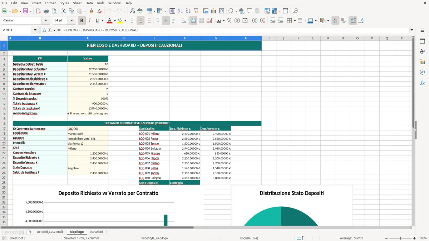This screenshot has height=241, width=429.
Task: Click the Print icon
Action: click(46, 11)
